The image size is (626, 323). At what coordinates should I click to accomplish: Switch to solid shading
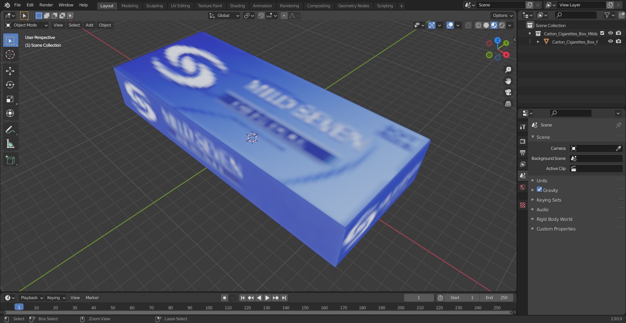[486, 25]
